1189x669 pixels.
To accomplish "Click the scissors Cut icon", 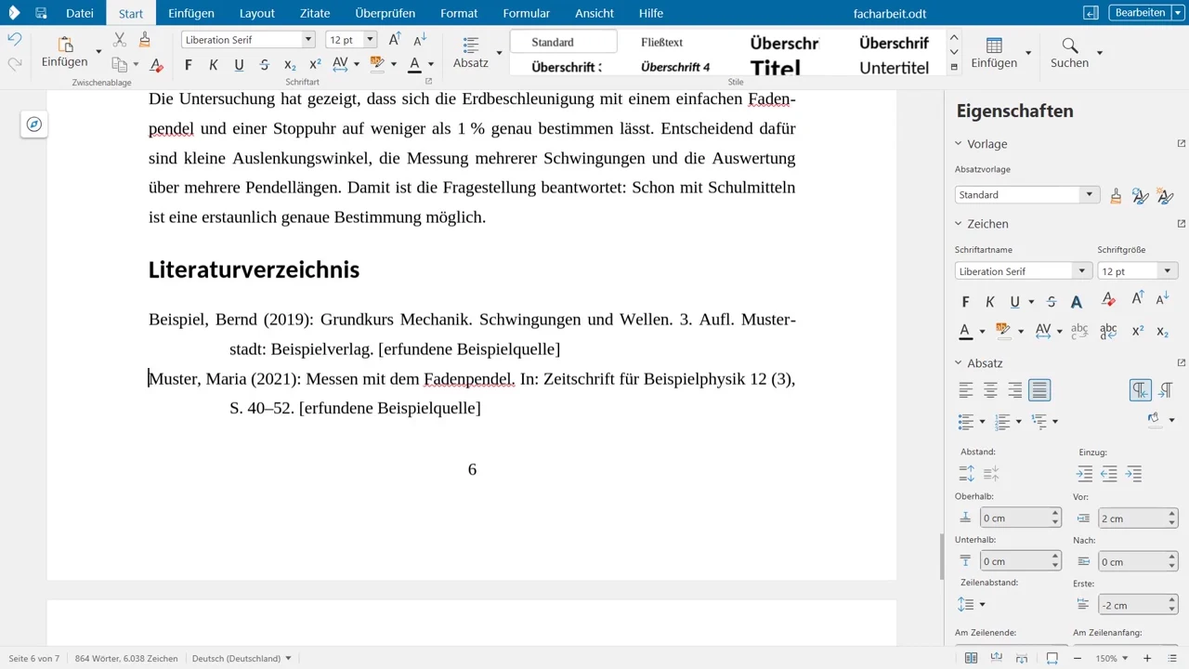I will pos(119,39).
